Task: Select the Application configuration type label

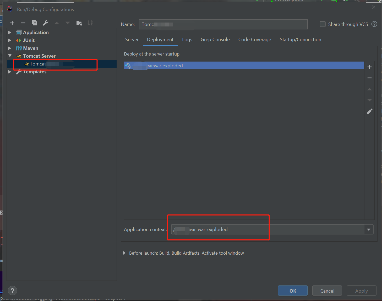Action: tap(36, 32)
